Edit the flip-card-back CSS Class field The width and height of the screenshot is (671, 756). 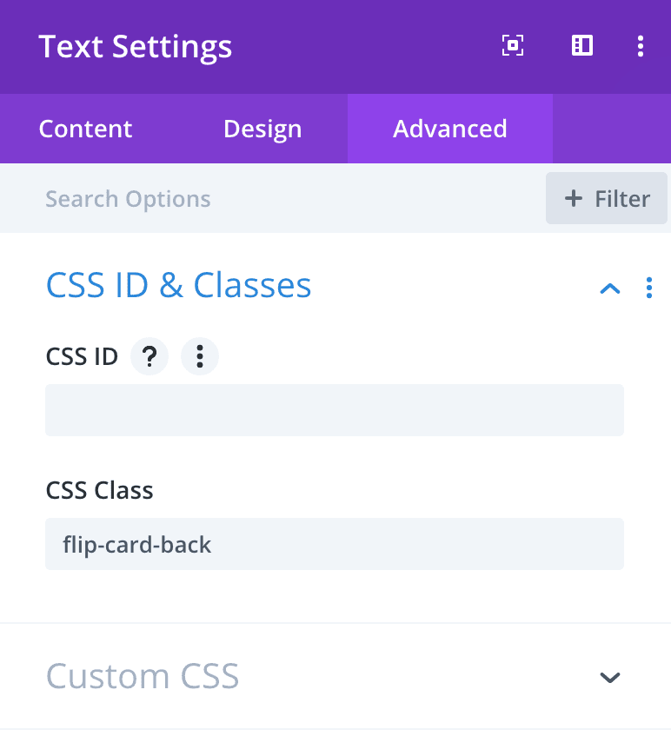335,544
